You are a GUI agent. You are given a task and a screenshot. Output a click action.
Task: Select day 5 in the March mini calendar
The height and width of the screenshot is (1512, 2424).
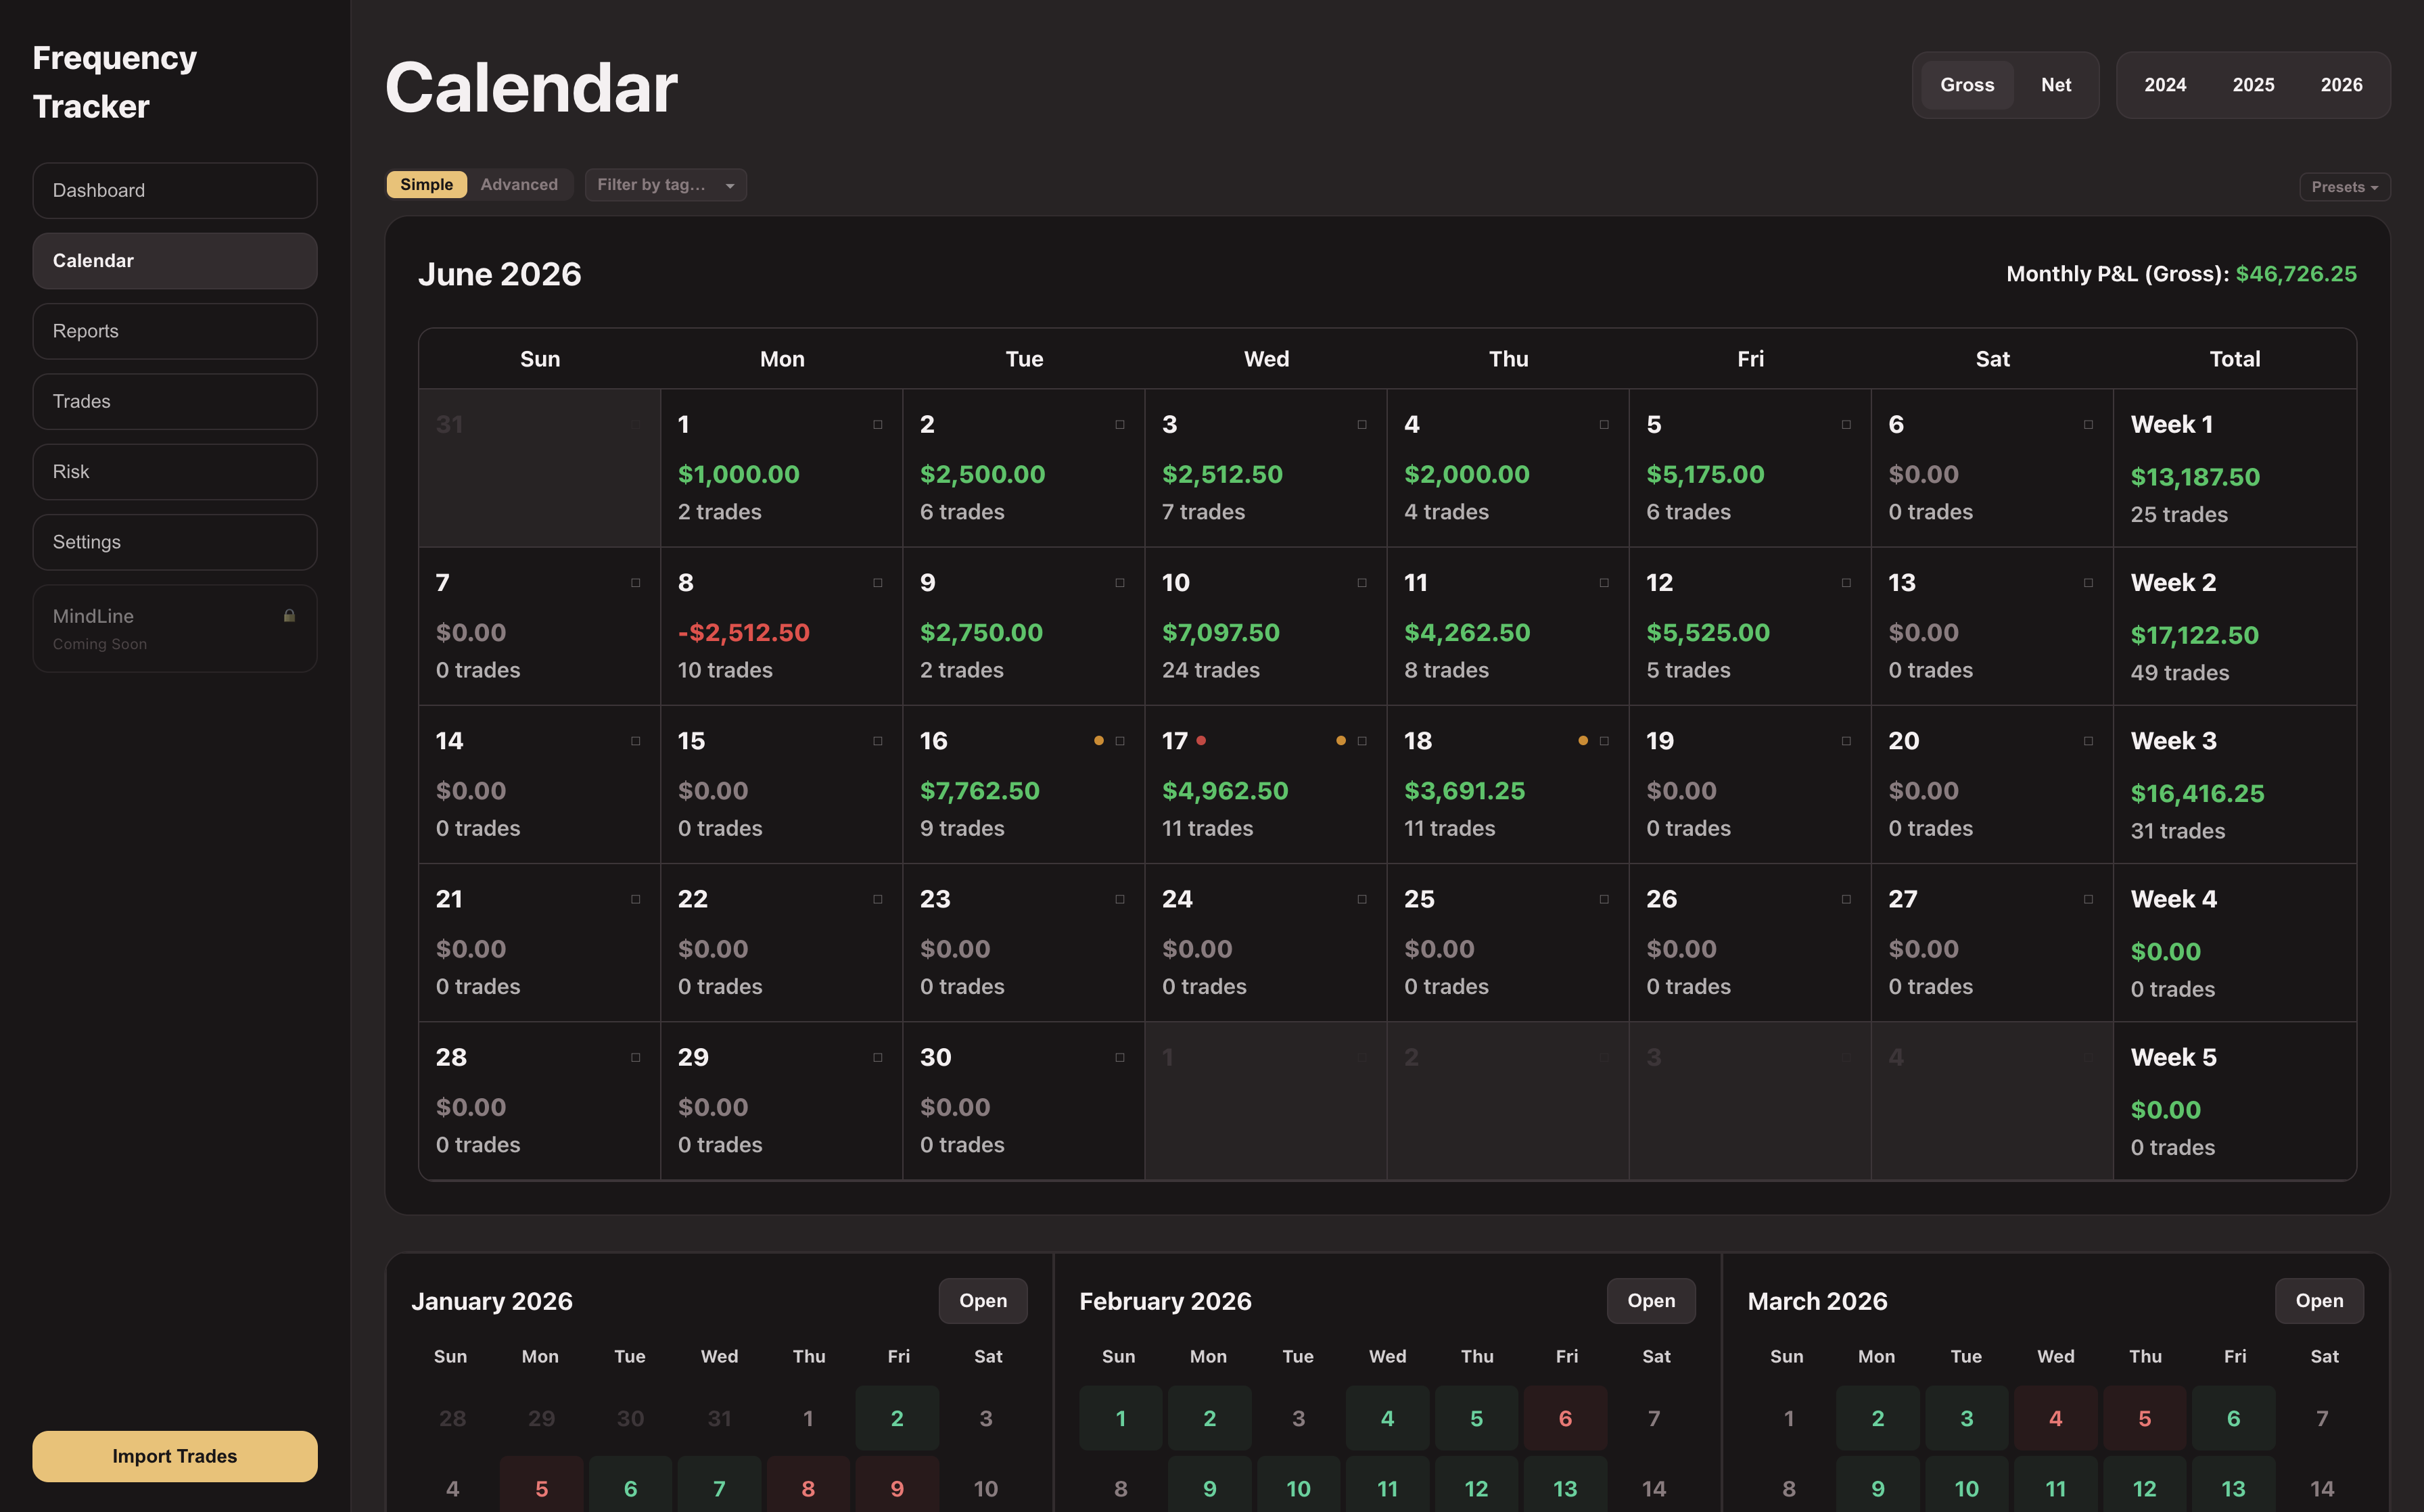(2144, 1418)
